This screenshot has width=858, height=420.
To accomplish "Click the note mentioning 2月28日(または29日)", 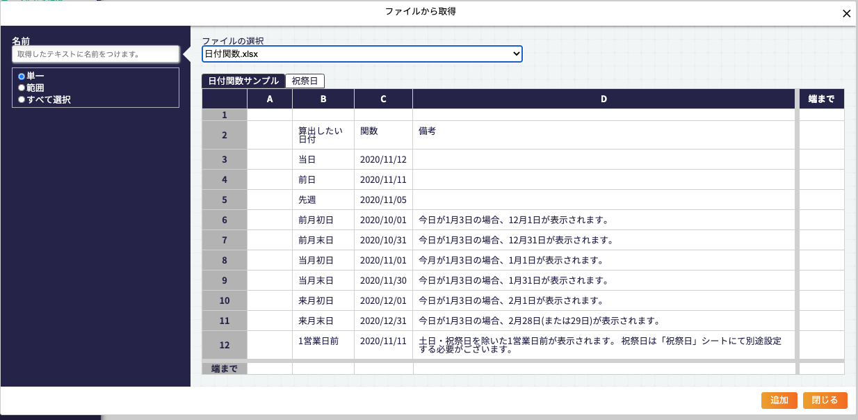I will pyautogui.click(x=604, y=321).
